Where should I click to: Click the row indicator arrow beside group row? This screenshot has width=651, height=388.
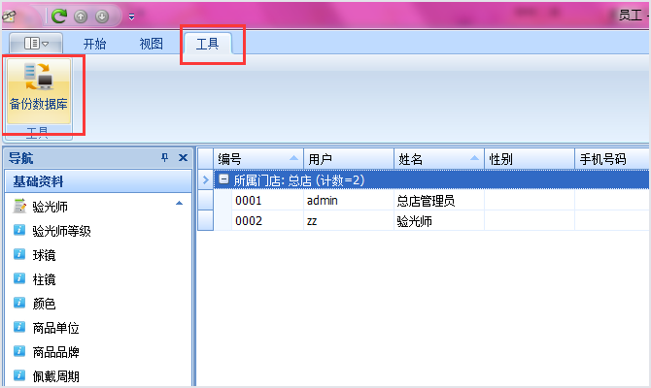(x=206, y=179)
